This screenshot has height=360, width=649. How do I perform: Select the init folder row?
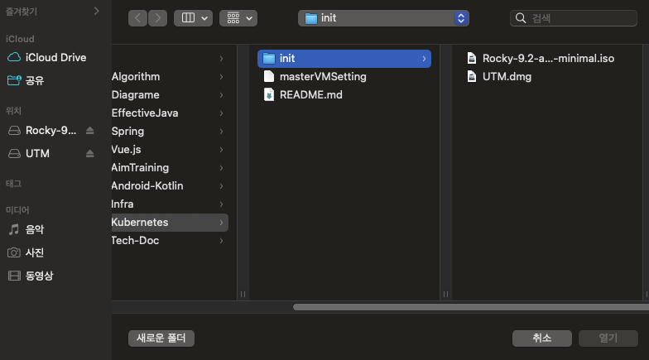(344, 58)
